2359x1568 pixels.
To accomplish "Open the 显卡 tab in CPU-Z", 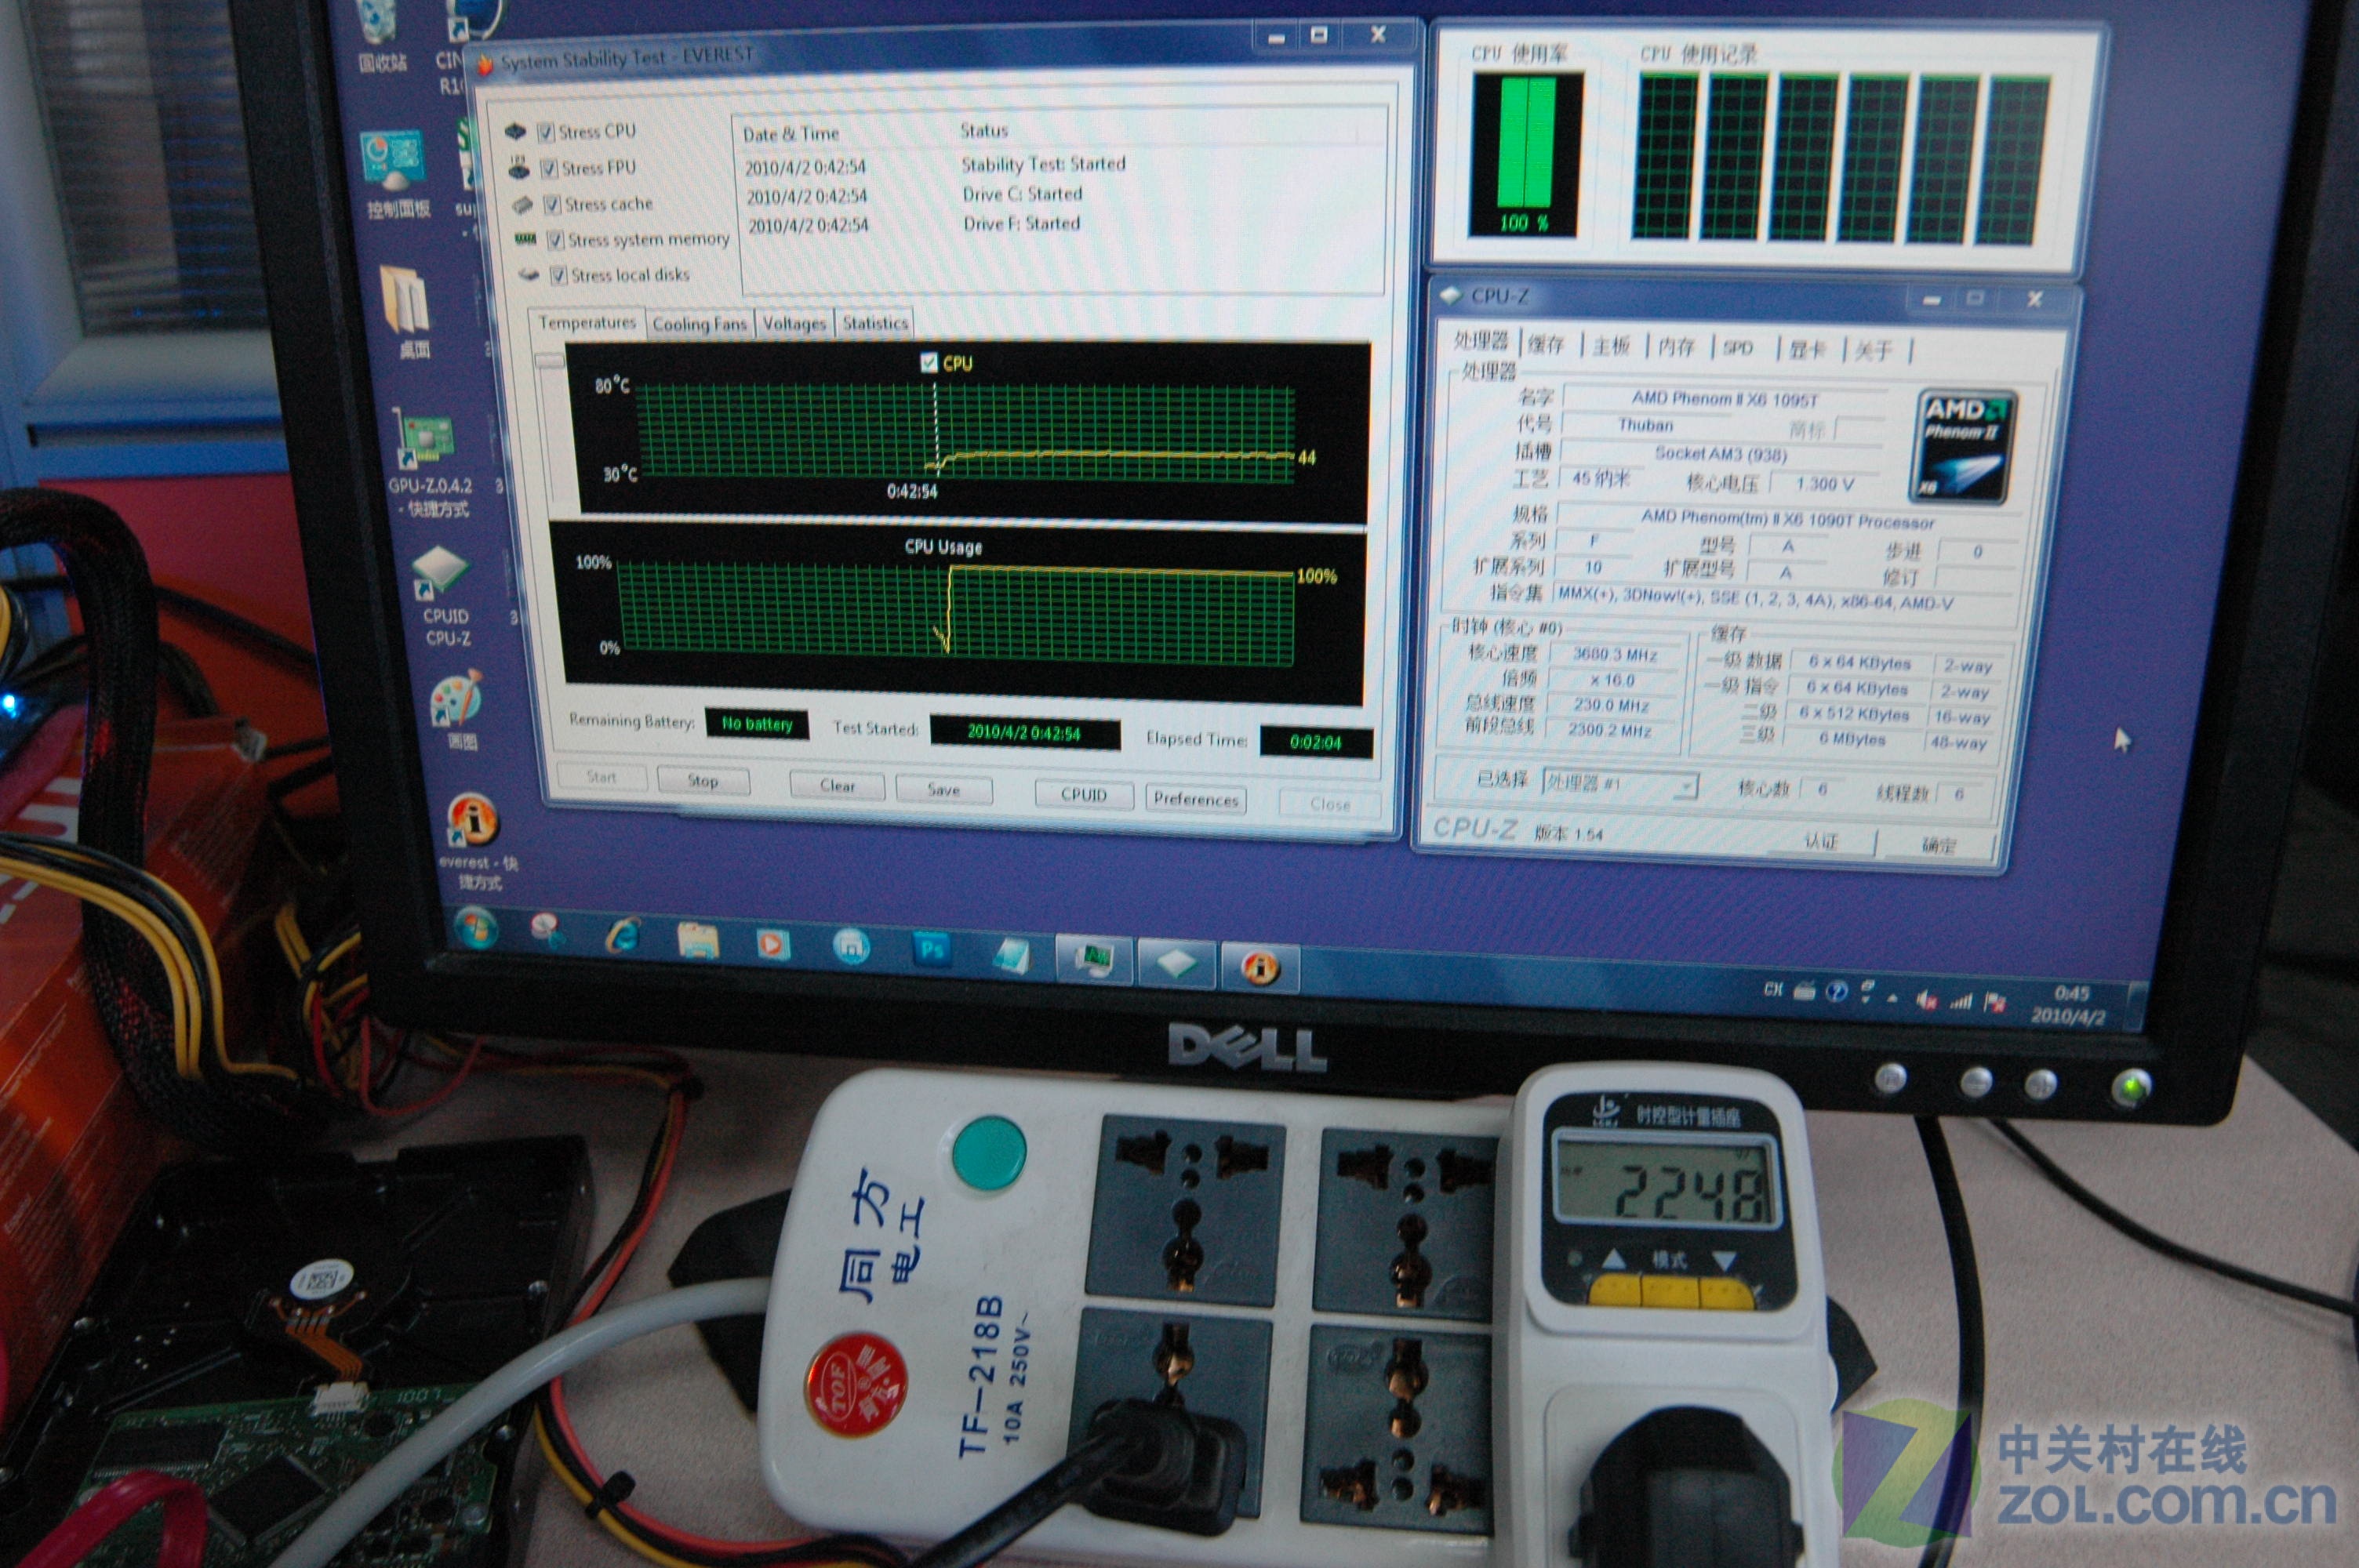I will point(1806,349).
